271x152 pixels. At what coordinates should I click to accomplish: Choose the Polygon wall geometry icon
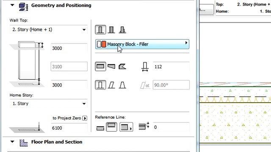point(122,66)
